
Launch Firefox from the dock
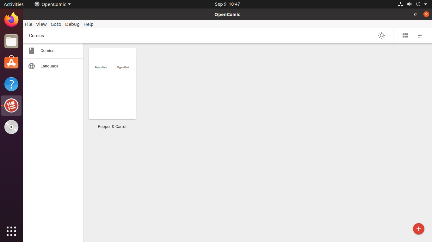(x=11, y=20)
